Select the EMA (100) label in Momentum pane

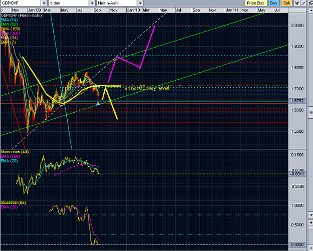11,156
